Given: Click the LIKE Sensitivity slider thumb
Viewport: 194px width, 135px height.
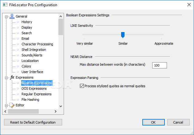Looking at the screenshot, I should tap(123, 35).
